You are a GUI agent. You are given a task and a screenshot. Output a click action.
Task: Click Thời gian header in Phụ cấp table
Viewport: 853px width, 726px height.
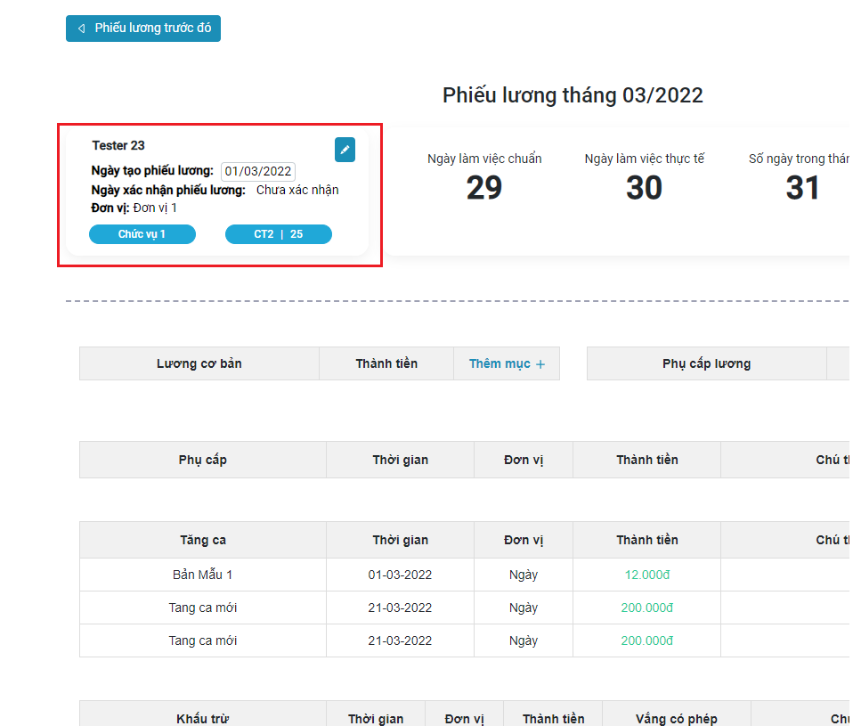[x=401, y=460]
